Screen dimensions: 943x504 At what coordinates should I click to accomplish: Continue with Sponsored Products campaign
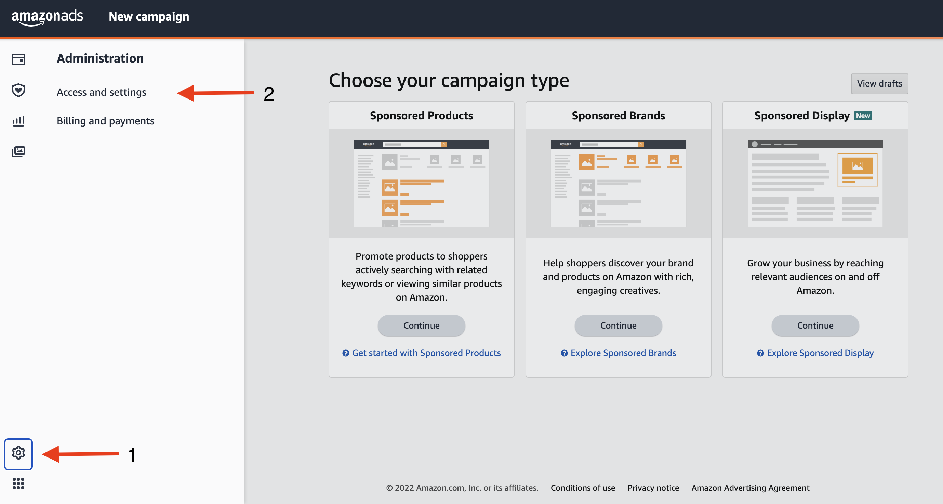[x=421, y=326]
